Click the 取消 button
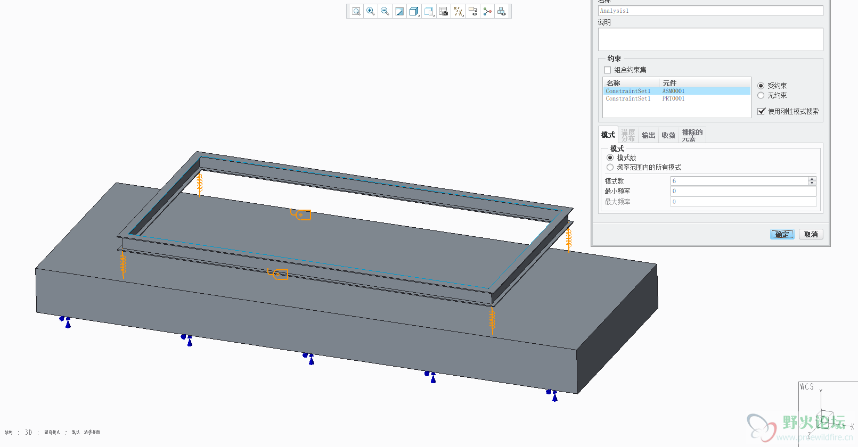The height and width of the screenshot is (447, 858). coord(811,234)
